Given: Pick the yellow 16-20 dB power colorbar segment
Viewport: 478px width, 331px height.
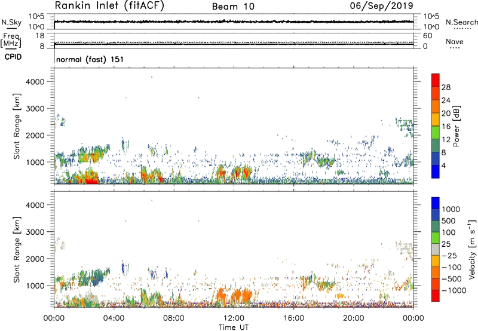Looking at the screenshot, I should tap(436, 120).
